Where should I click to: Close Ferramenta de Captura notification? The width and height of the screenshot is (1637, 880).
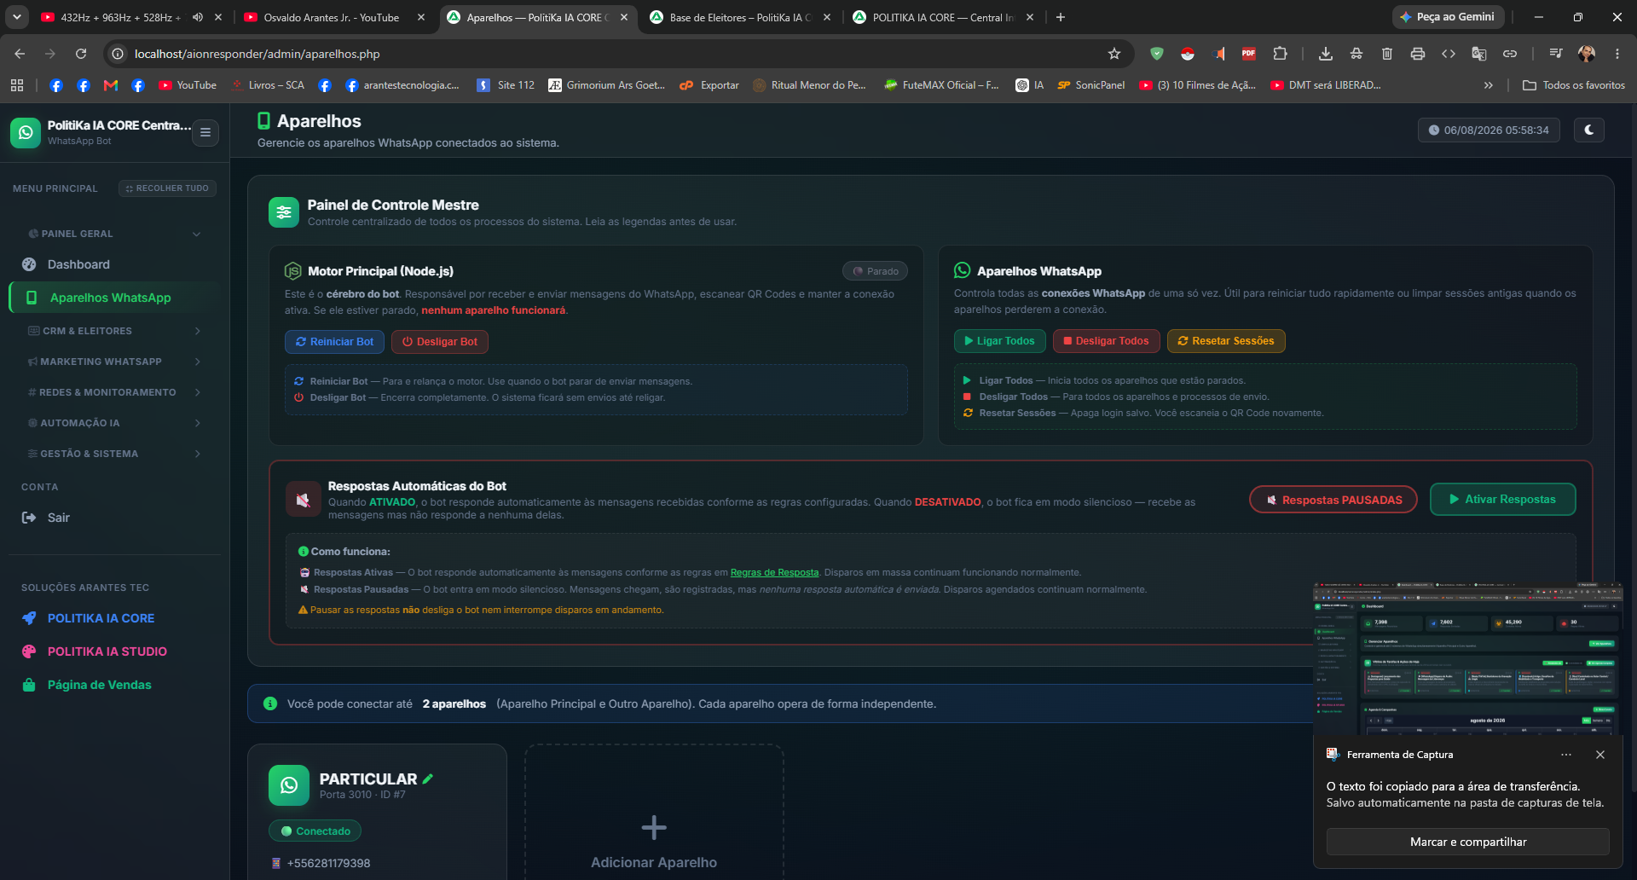[x=1600, y=755]
